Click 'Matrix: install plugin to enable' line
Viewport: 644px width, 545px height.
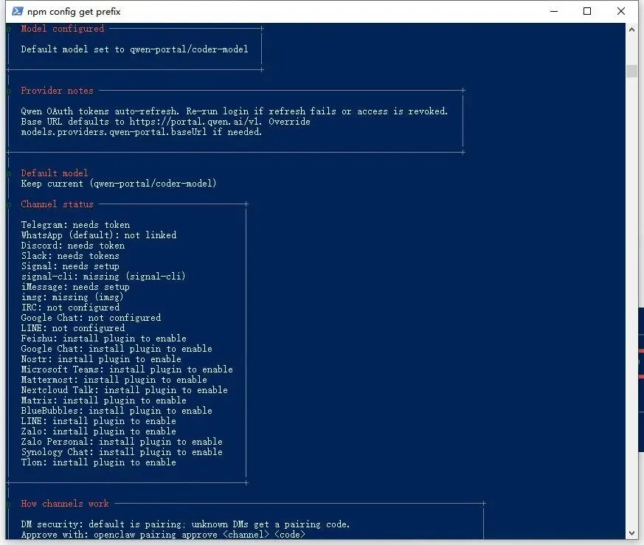103,400
